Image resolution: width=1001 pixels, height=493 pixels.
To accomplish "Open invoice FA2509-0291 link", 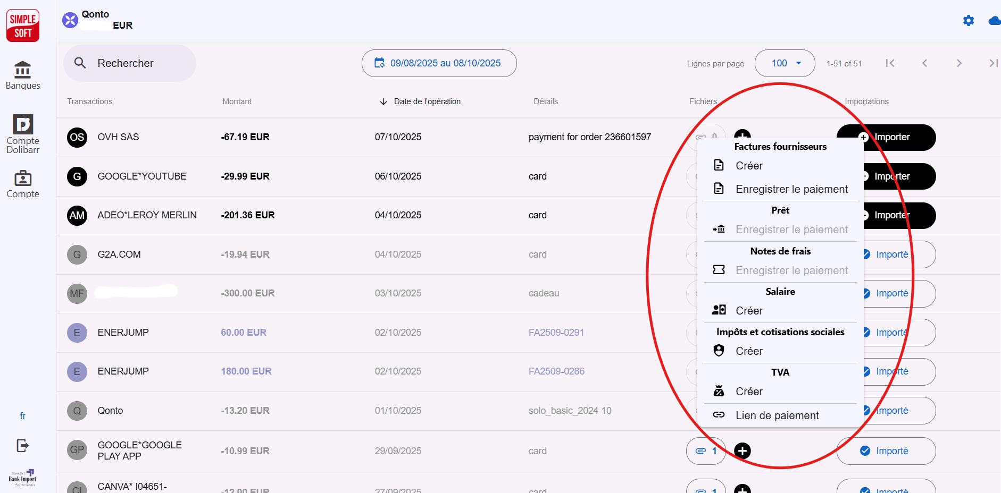I will [556, 332].
